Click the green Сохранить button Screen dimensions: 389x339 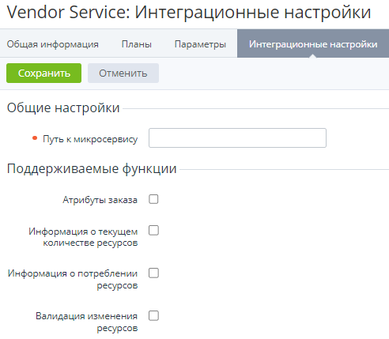(43, 73)
